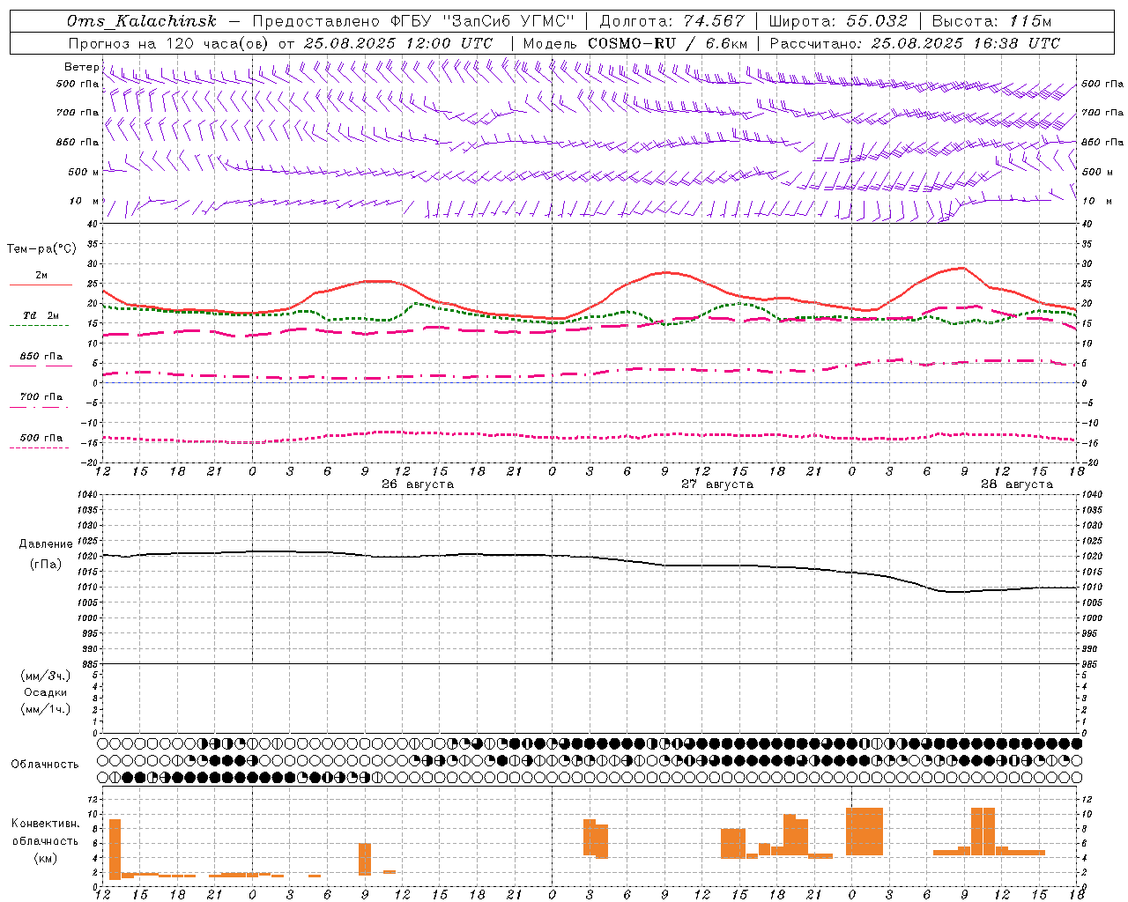Click the 'Прогноз на 120 часа(ов)' forecast text

(169, 43)
